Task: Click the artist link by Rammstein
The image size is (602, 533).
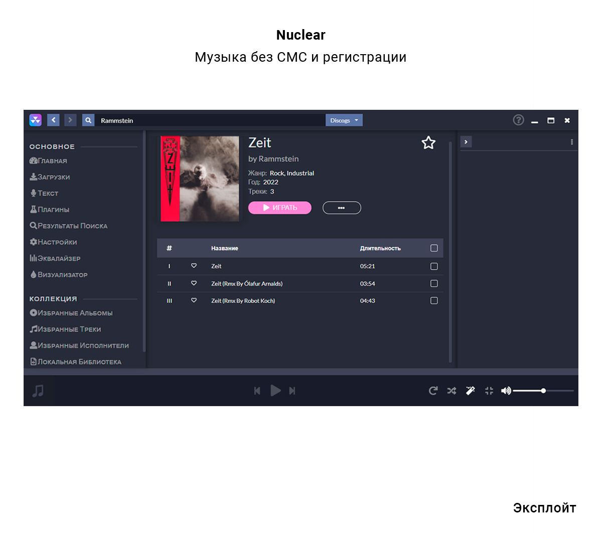Action: 273,159
